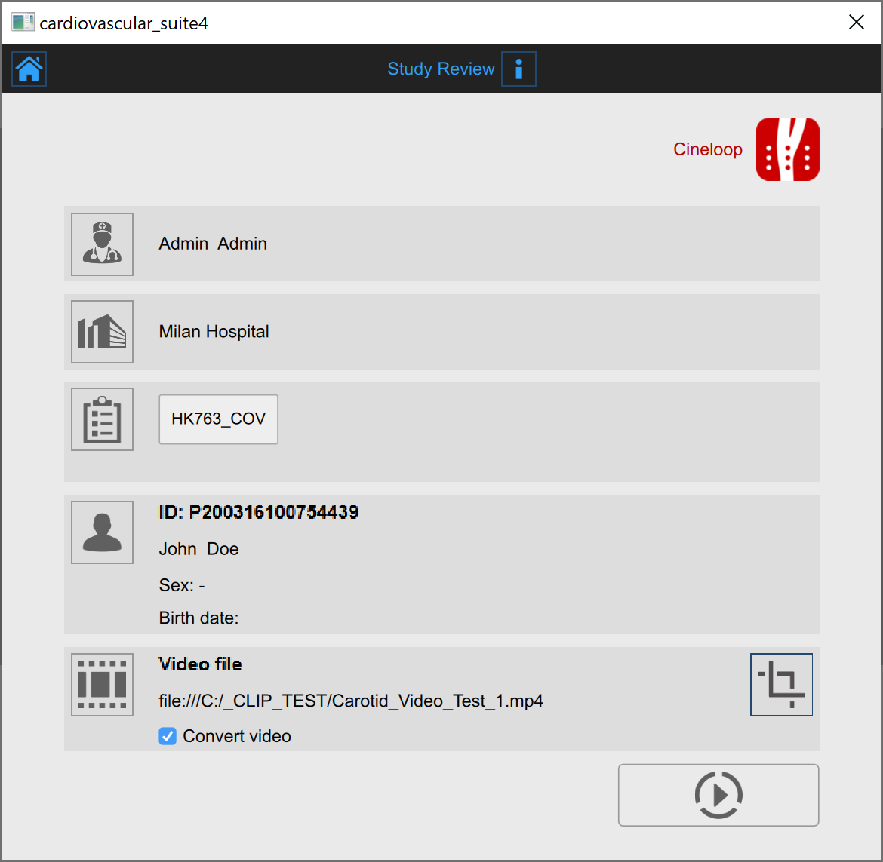883x862 pixels.
Task: Select the video film strip icon
Action: pos(102,685)
